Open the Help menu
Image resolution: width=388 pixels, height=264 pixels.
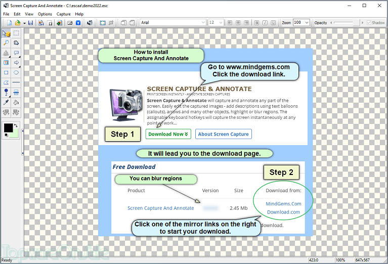[79, 14]
